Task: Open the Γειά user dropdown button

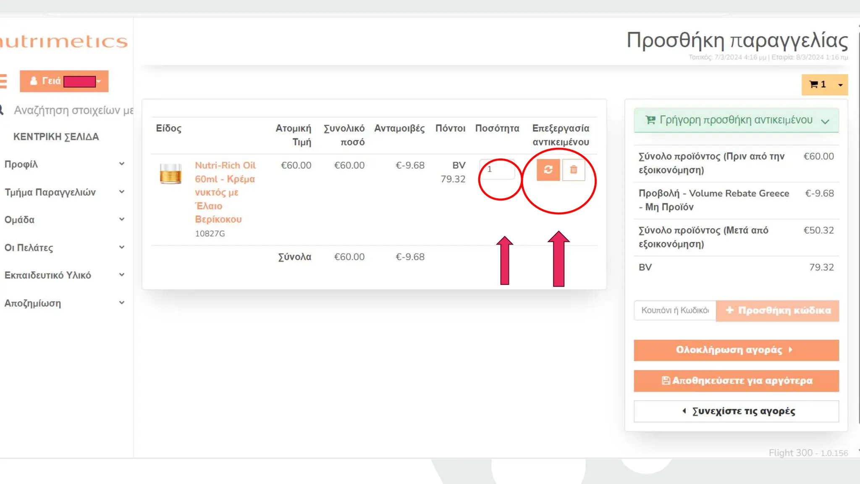Action: 64,81
